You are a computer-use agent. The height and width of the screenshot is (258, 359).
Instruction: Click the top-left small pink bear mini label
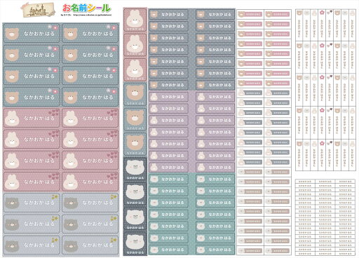250,14
